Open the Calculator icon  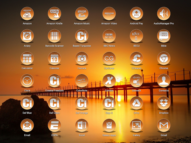pos(27,58)
